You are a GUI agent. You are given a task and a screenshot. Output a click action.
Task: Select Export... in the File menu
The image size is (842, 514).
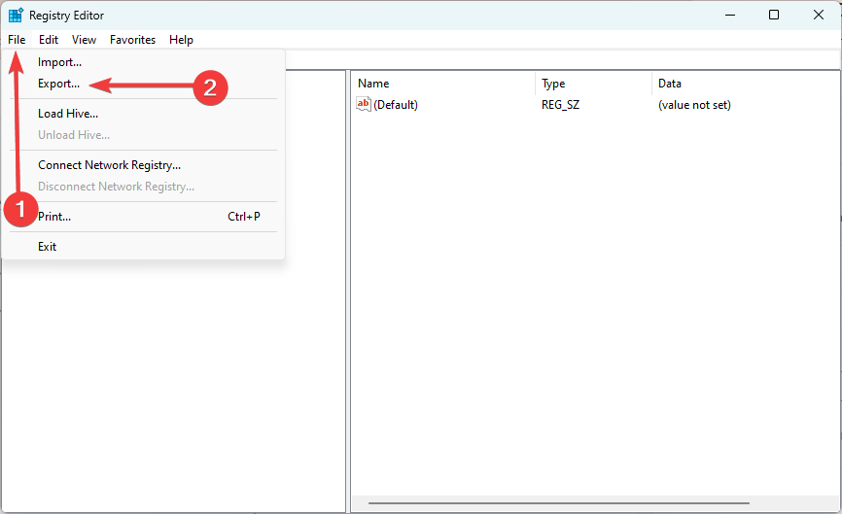(x=58, y=84)
